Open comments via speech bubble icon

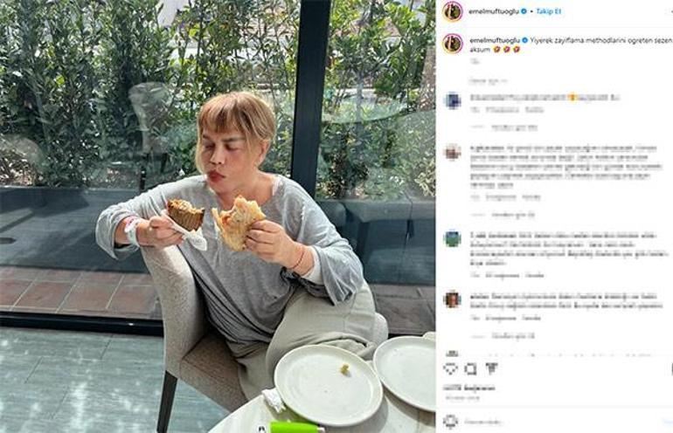pyautogui.click(x=470, y=369)
